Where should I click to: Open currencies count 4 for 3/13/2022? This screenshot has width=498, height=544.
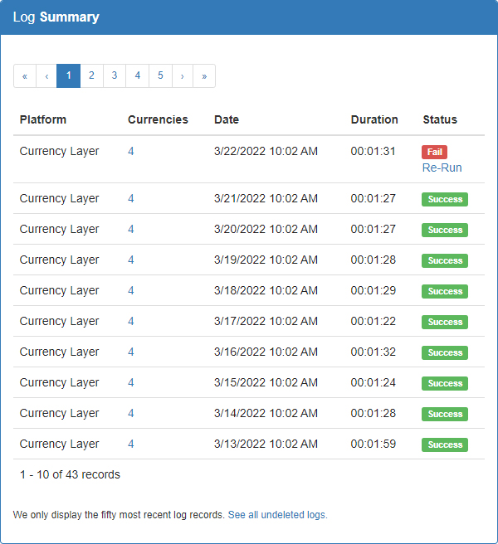(x=131, y=444)
